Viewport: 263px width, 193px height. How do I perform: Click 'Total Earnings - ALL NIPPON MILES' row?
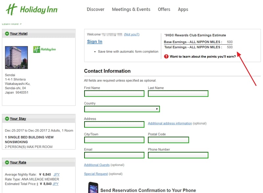198,47
